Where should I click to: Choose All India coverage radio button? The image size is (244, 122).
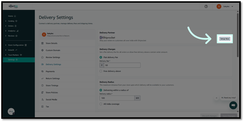pyautogui.click(x=101, y=104)
